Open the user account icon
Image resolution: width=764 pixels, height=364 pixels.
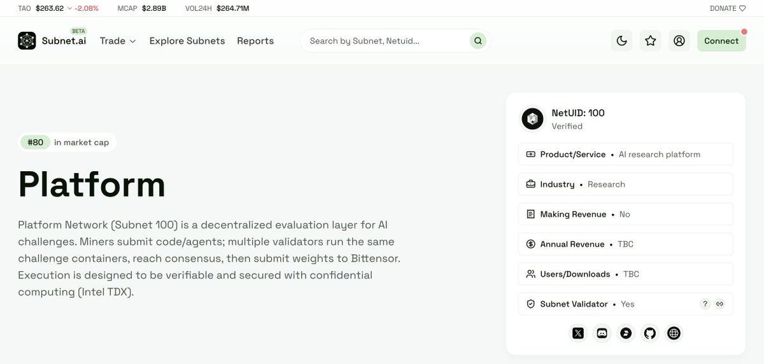click(679, 41)
